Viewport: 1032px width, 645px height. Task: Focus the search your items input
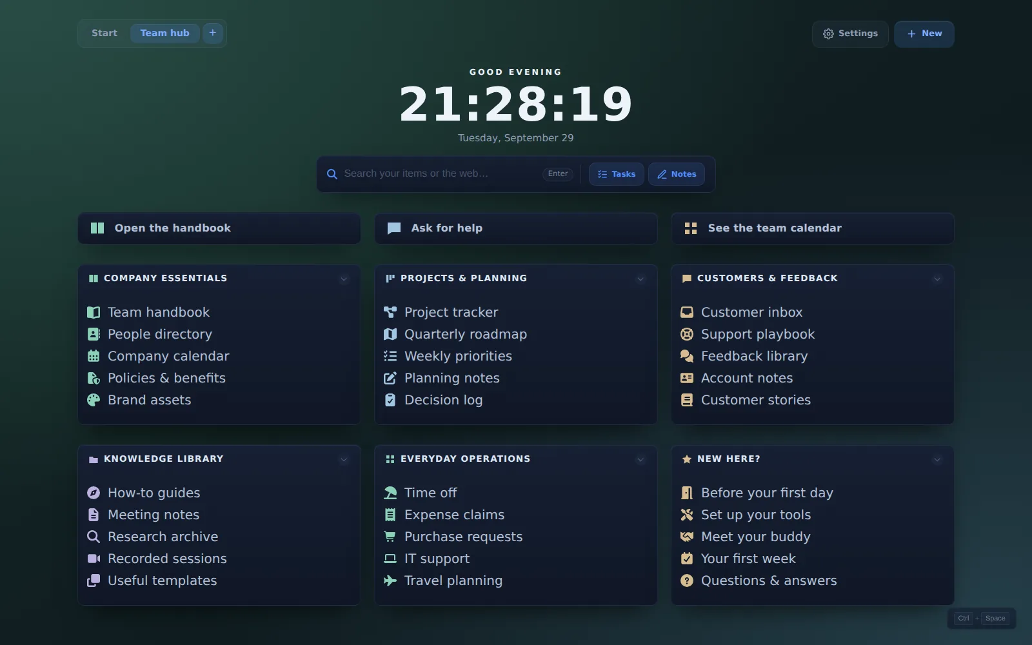coord(441,174)
